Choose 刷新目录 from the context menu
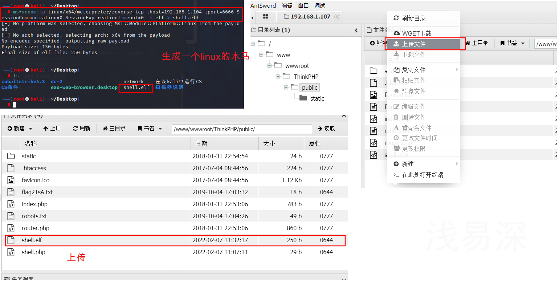559x284 pixels. (424, 18)
